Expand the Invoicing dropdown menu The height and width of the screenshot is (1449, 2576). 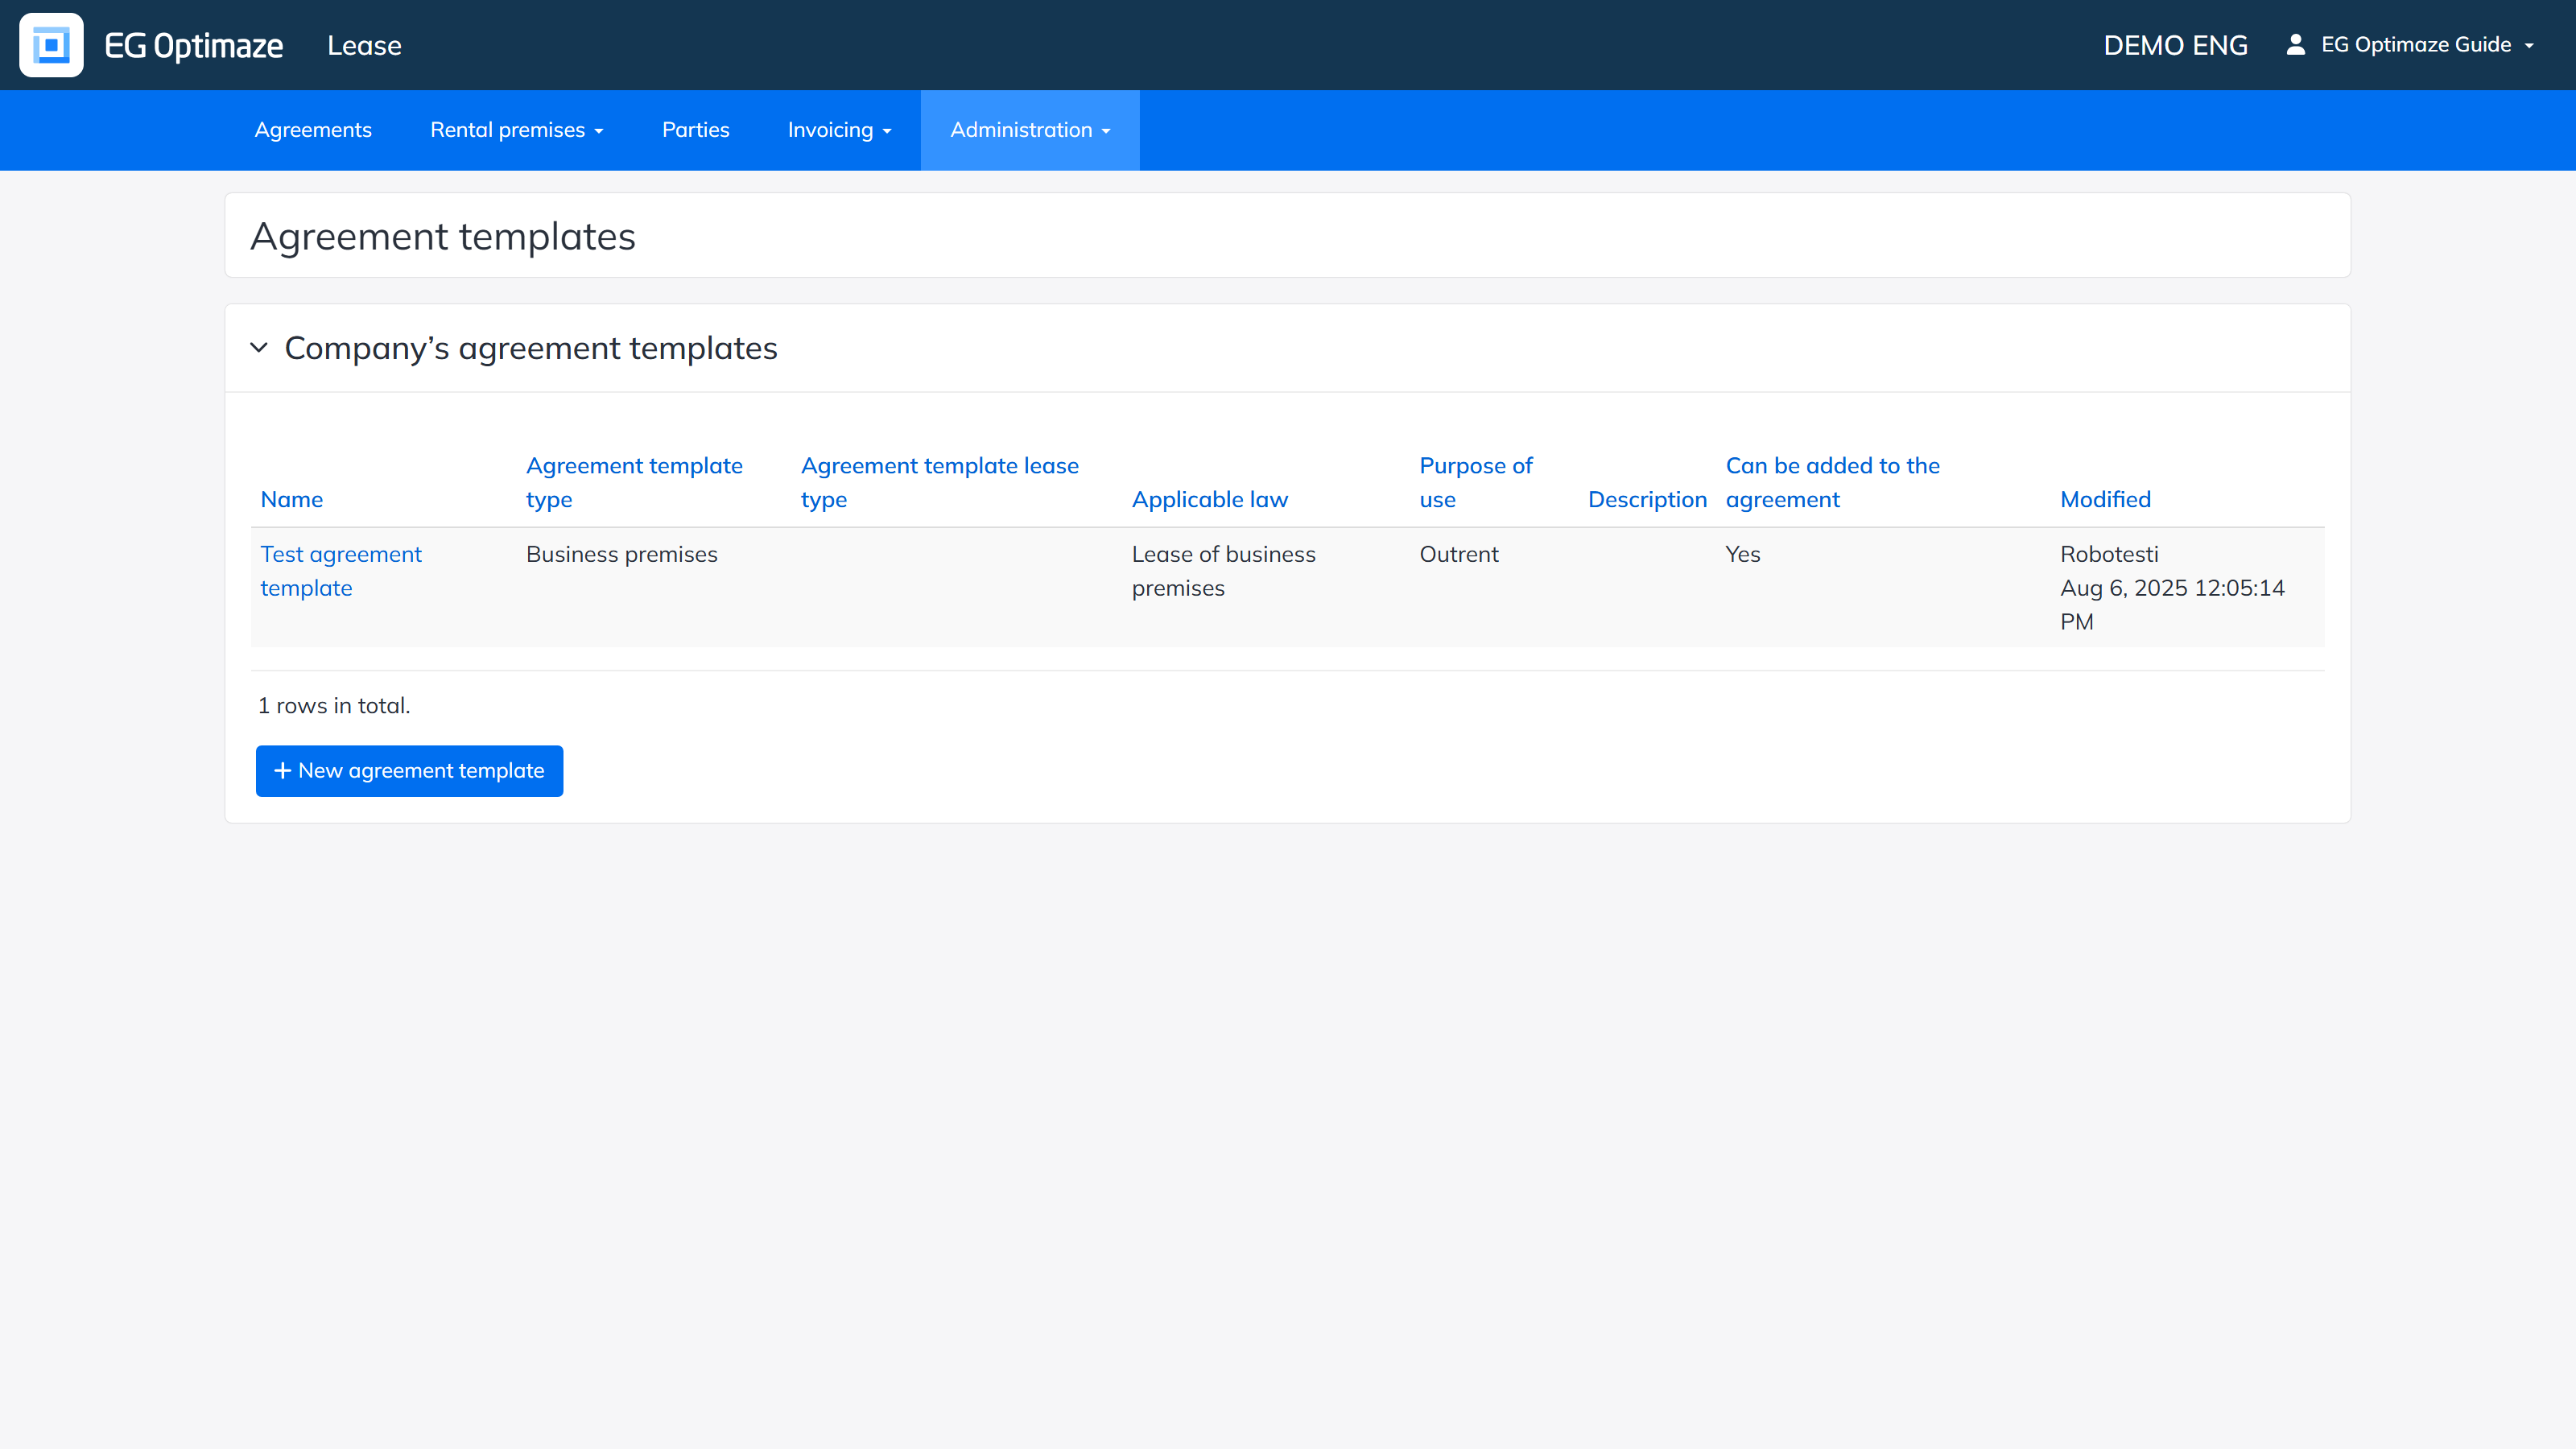840,130
